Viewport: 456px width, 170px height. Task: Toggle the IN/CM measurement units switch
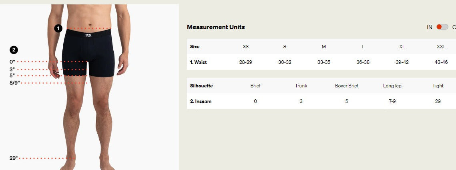[x=442, y=27]
